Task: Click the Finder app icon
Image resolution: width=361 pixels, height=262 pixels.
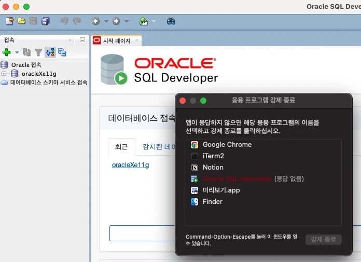Action: [x=195, y=202]
